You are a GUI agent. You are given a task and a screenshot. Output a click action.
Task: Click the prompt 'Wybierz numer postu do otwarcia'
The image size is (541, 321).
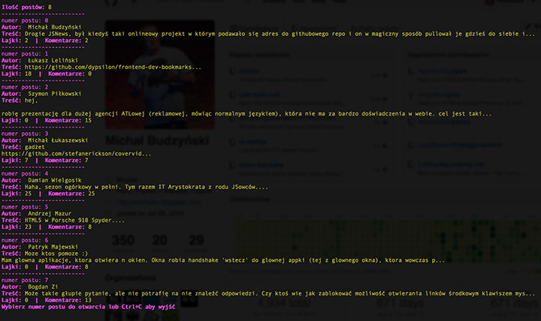click(54, 307)
